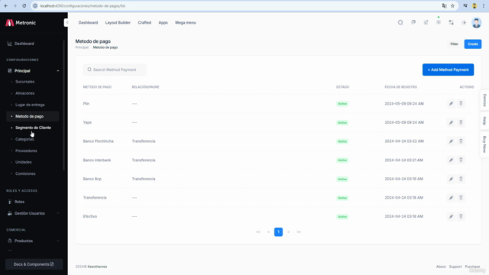Open user avatar profile menu
Screen dimensions: 489x275
point(476,22)
